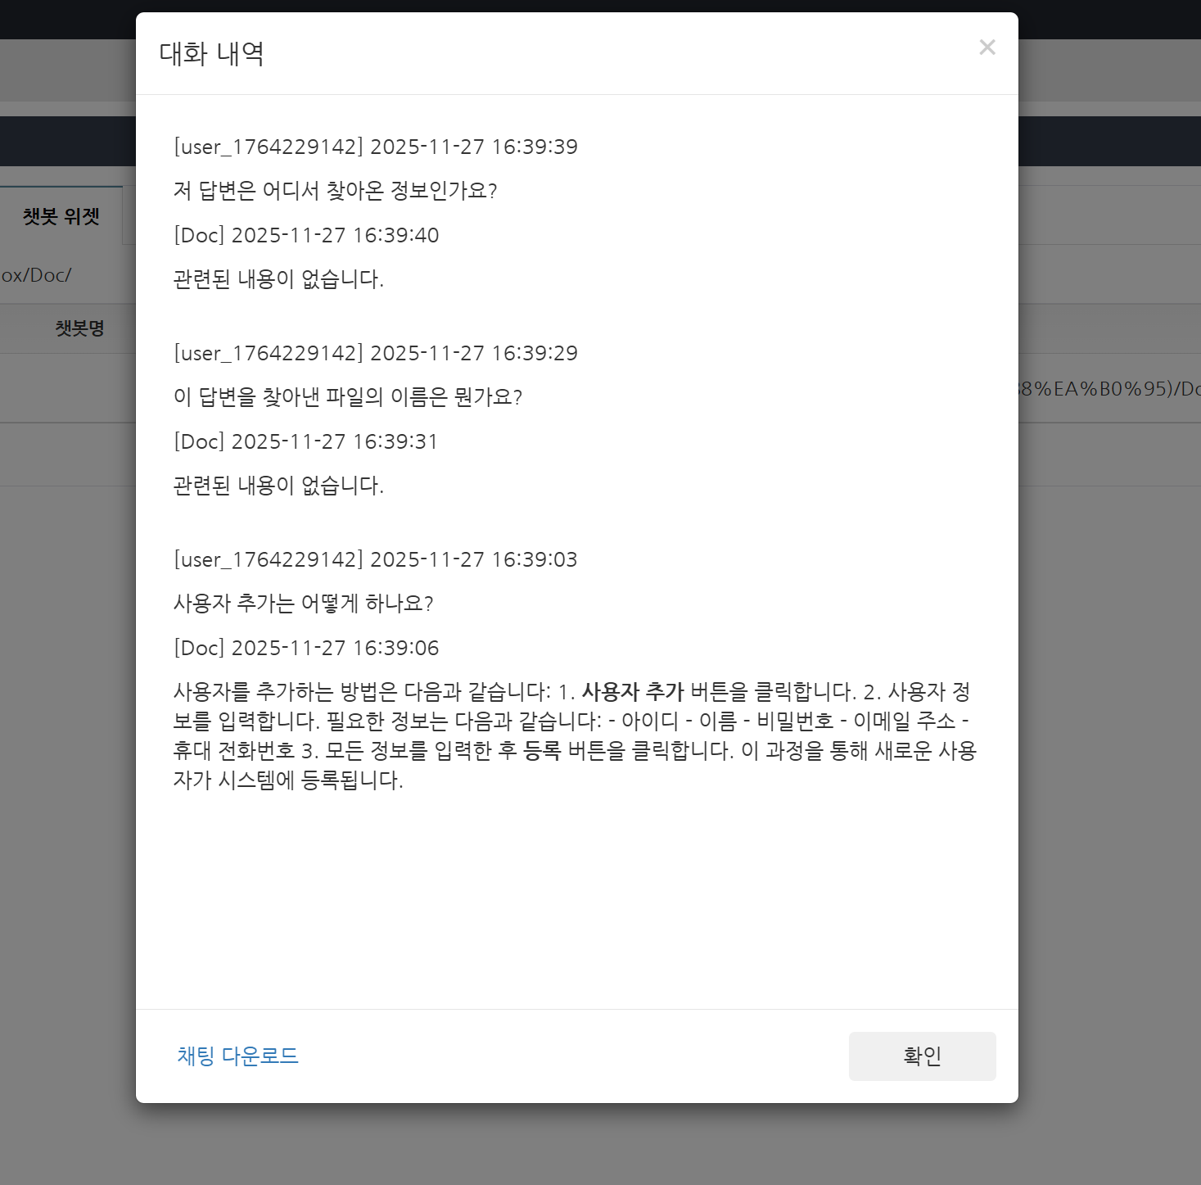
Task: Click the question 저 답변은 어디서 찾아온 정보인가요?
Action: point(336,191)
